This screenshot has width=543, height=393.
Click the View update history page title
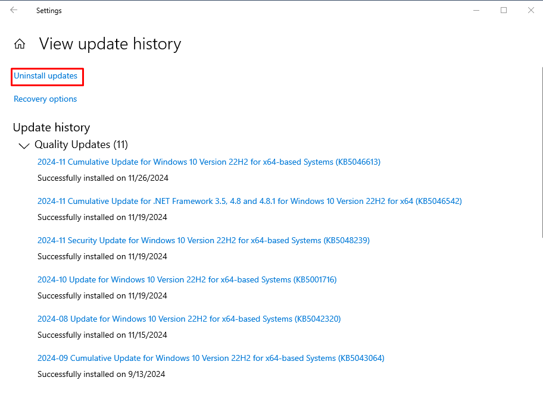[110, 44]
